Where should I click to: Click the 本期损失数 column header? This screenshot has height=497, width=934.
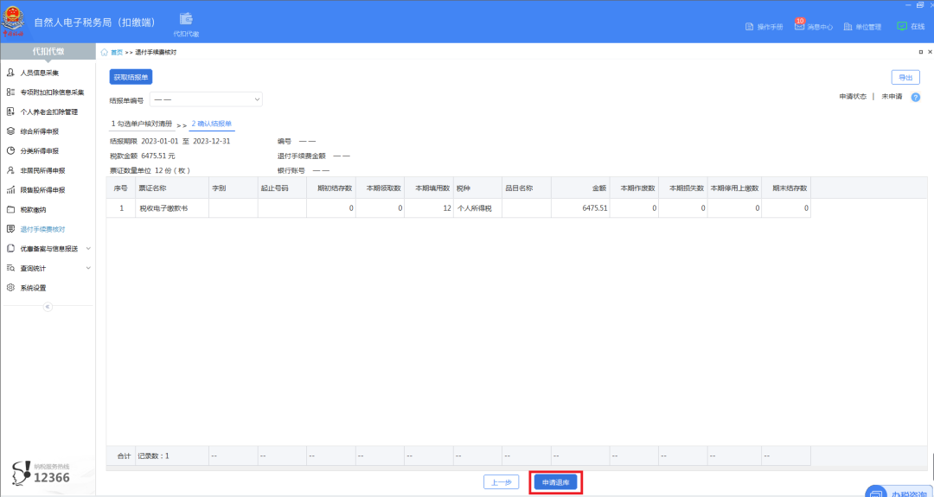pyautogui.click(x=683, y=188)
